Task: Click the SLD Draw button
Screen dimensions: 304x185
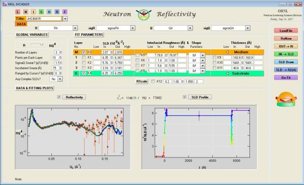Action: point(286,62)
